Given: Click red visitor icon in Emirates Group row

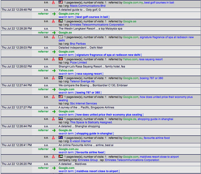Looking at the screenshot, I should 53,157.
